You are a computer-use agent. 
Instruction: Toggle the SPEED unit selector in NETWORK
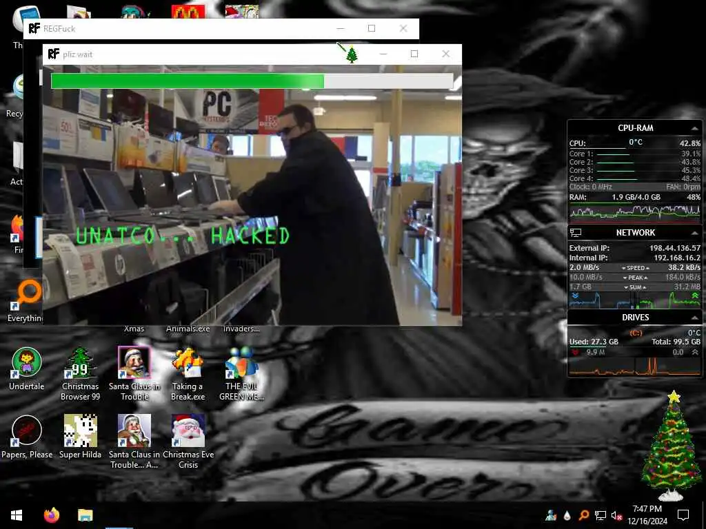point(635,268)
